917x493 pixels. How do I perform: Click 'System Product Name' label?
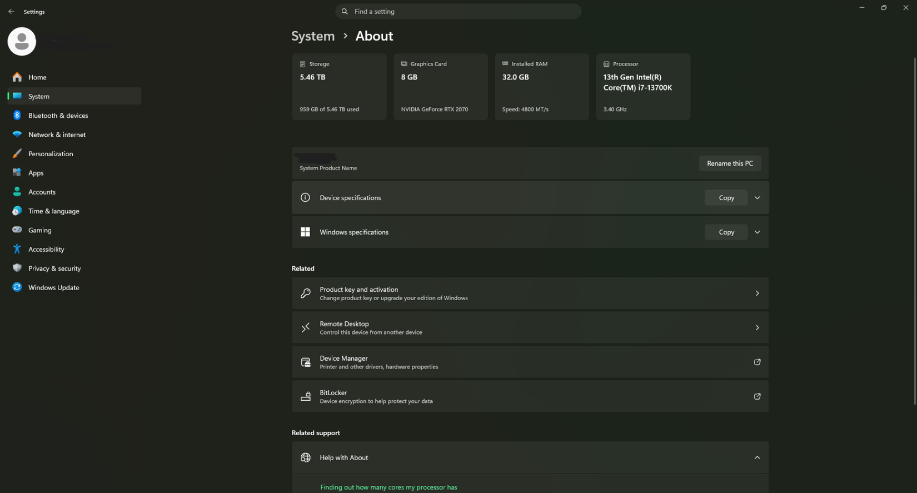[x=328, y=168]
